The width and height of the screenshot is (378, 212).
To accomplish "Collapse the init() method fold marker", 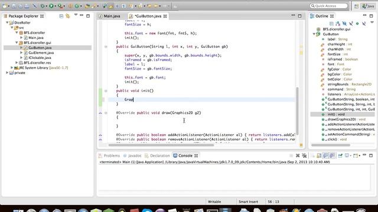I will click(106, 91).
